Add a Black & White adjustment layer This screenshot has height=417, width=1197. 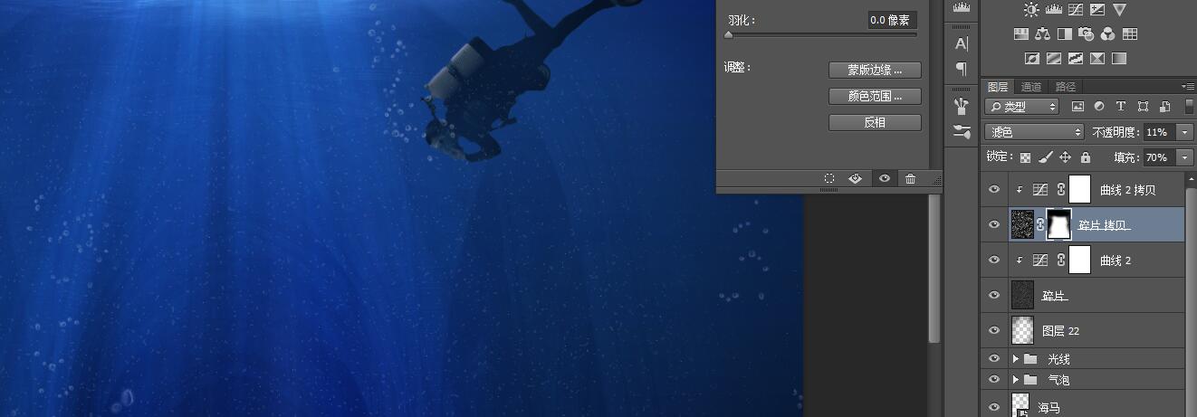(1064, 34)
